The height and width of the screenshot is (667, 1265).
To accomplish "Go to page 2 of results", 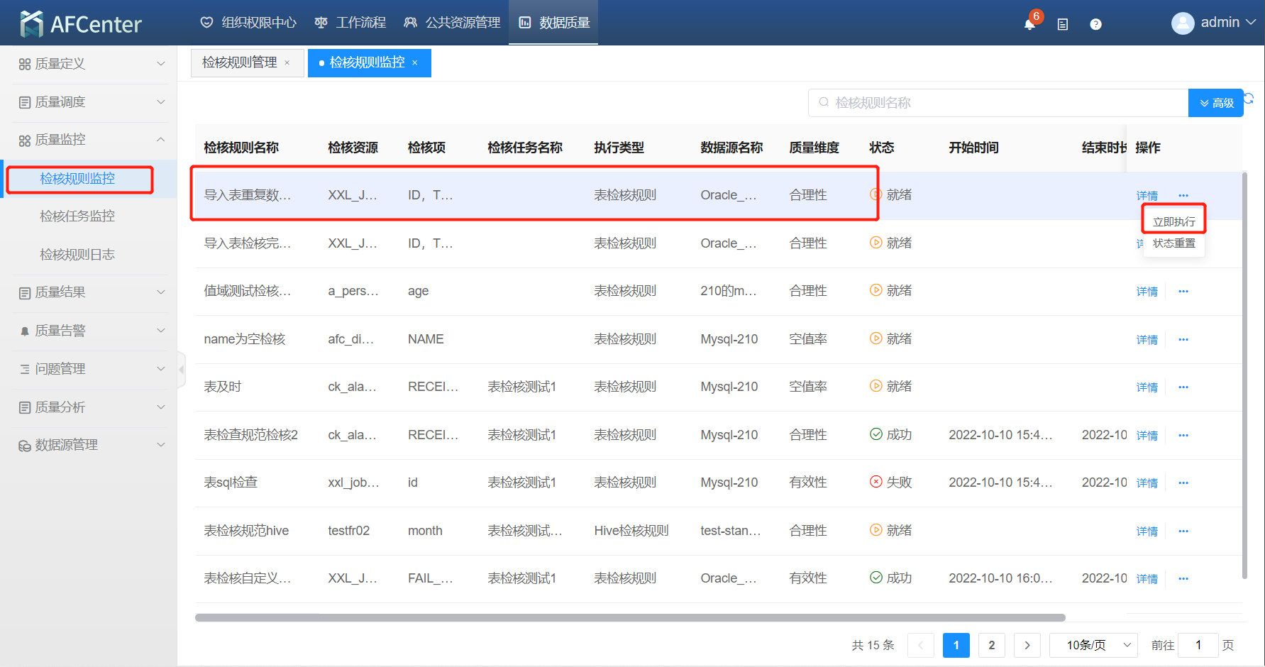I will 991,645.
